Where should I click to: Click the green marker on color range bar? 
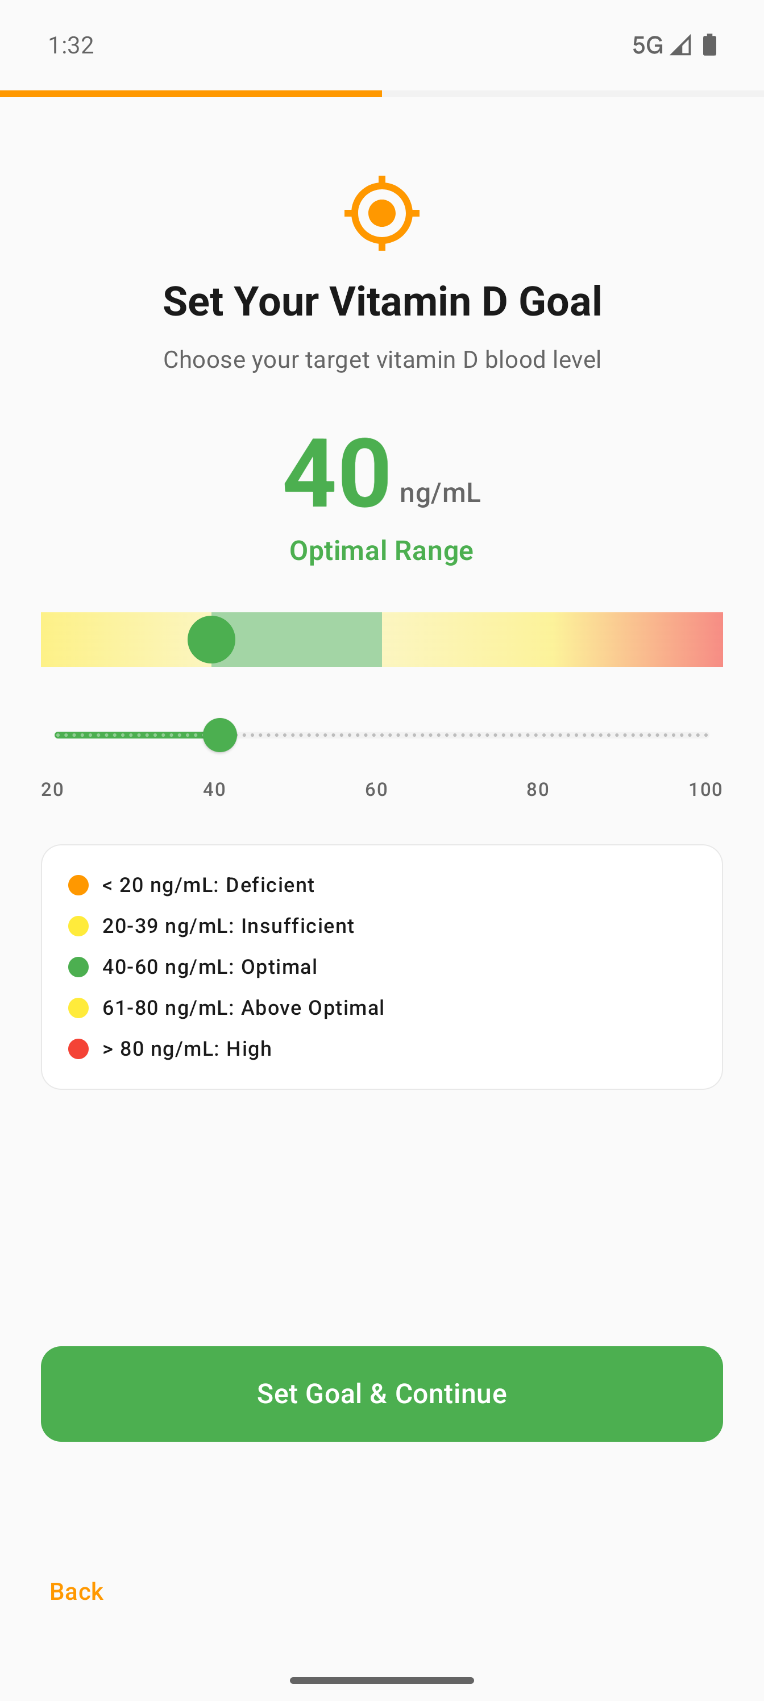tap(211, 639)
